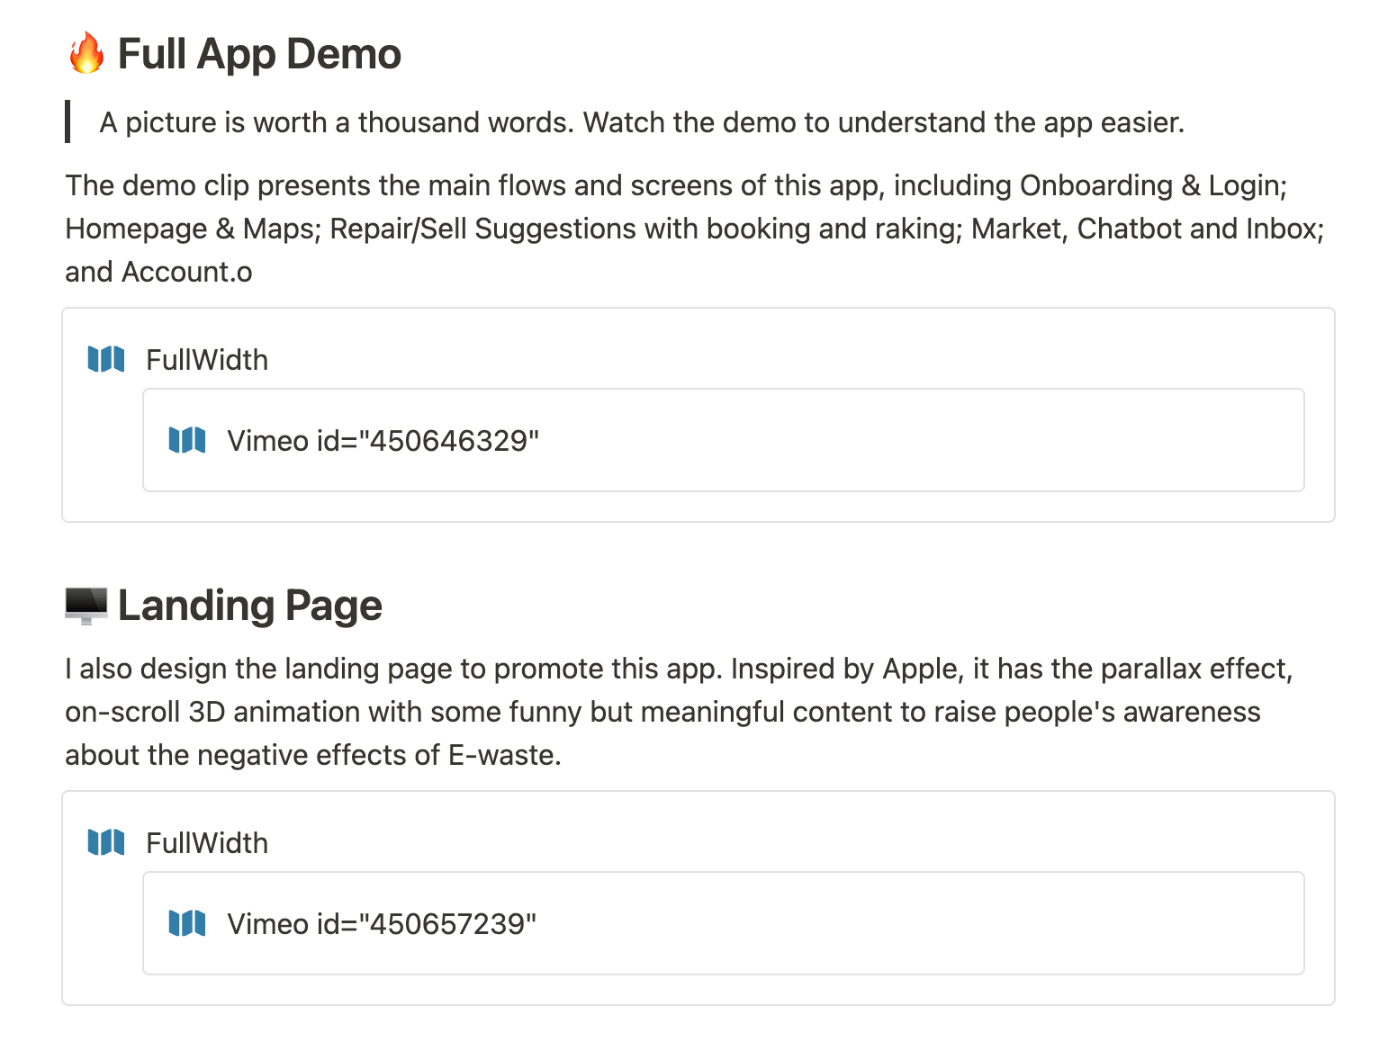Click map icon beside FullWidth under Full App Demo
Viewport: 1388px width, 1051px height.
coord(106,359)
